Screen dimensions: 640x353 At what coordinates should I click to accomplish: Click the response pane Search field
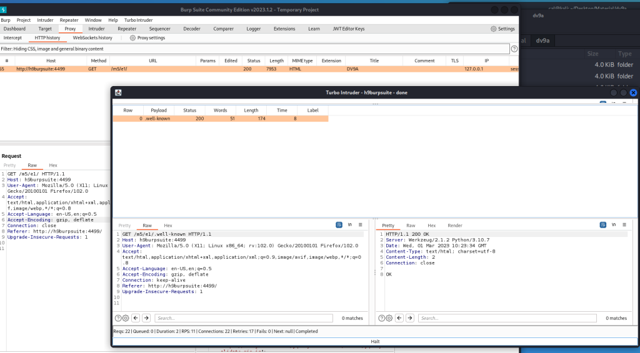507,318
